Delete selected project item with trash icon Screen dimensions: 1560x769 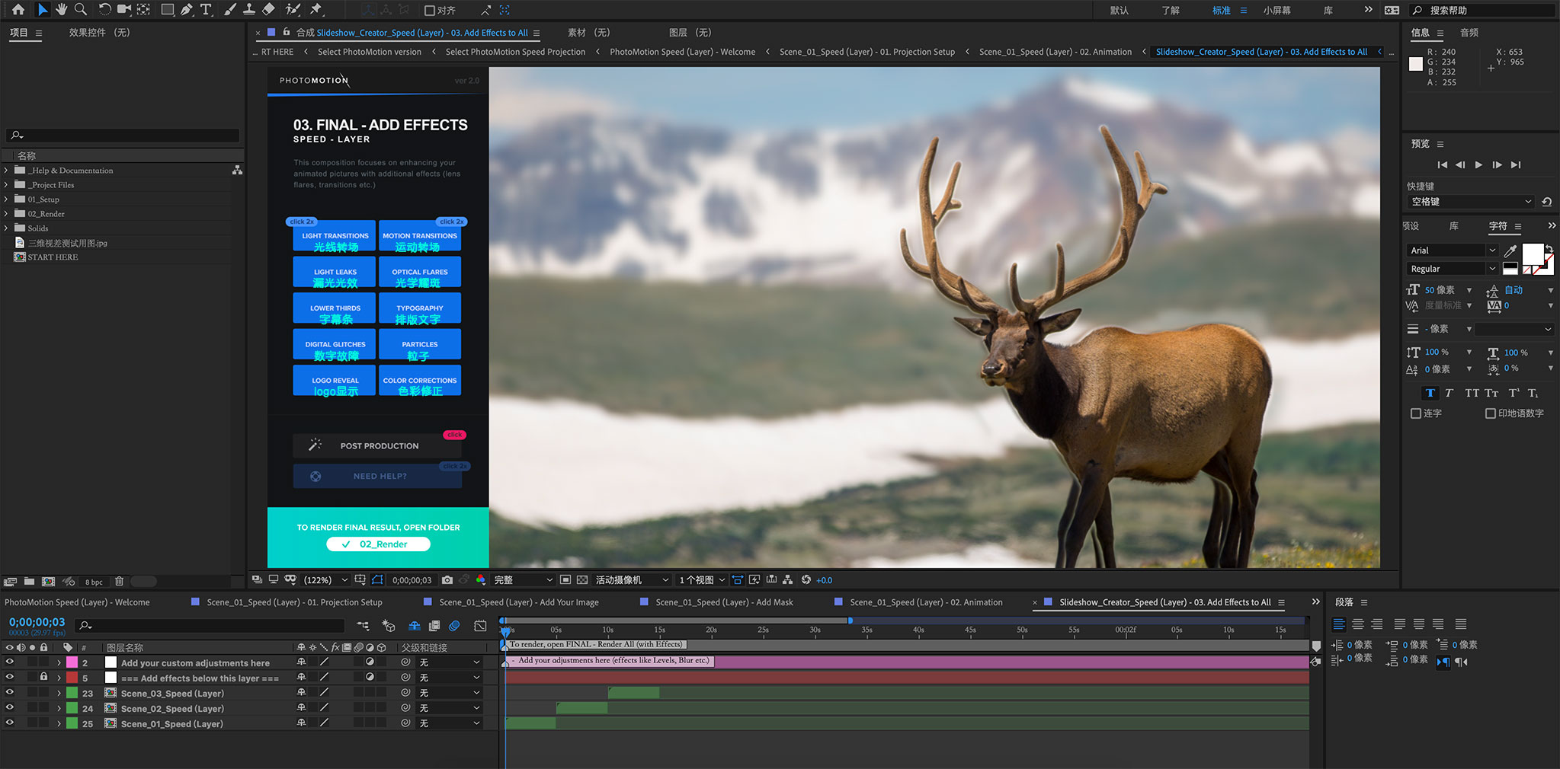click(119, 582)
